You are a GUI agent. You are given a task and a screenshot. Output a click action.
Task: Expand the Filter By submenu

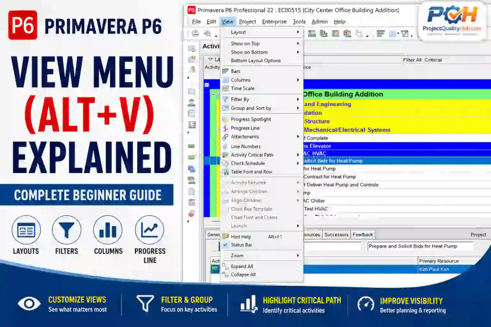pos(262,99)
